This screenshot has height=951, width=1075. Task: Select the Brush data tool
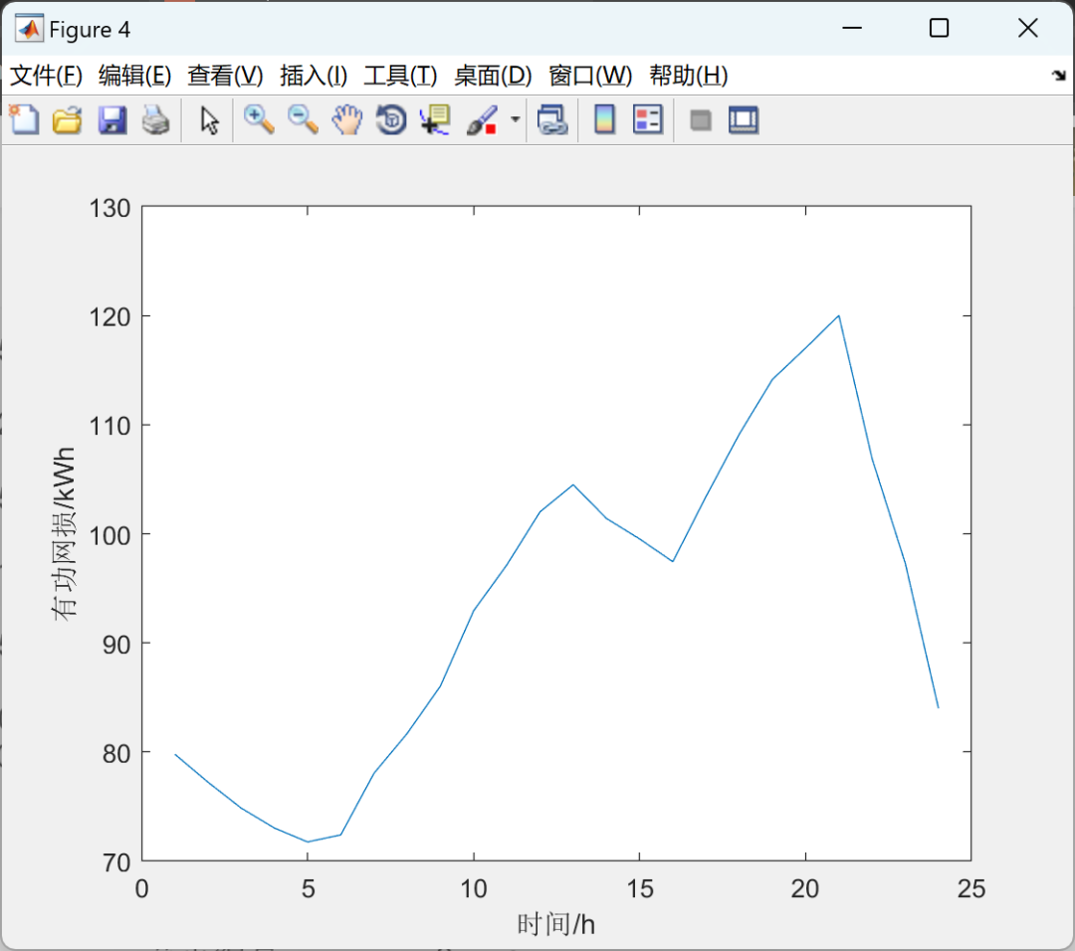482,120
